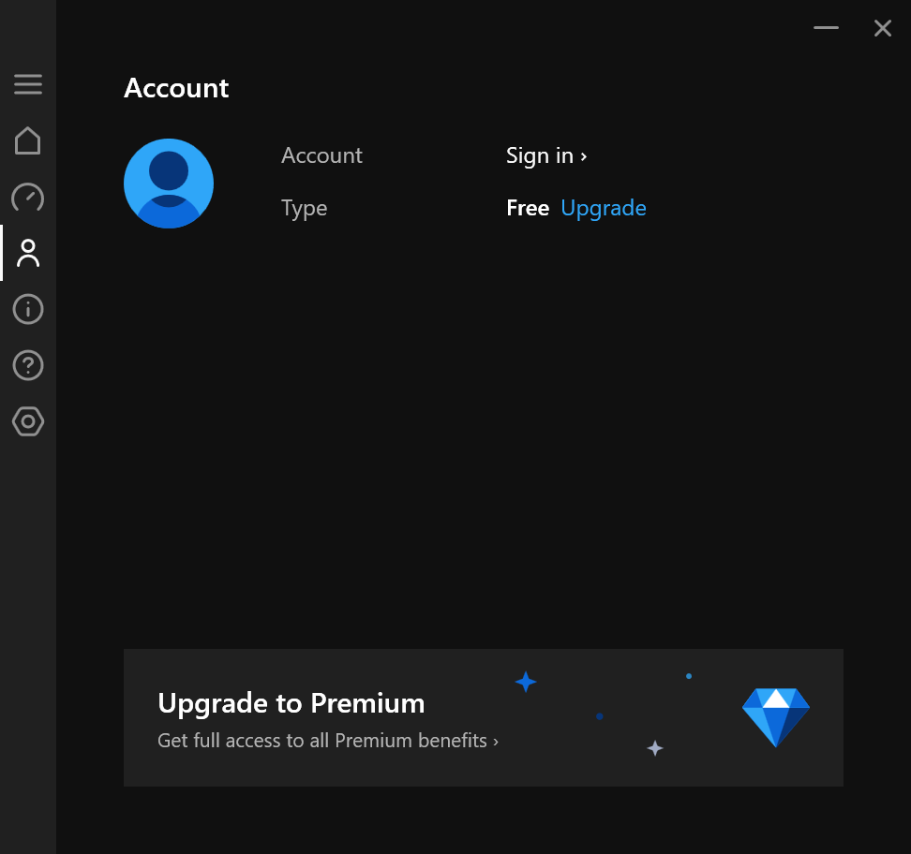Click the blue Upgrade link

604,208
